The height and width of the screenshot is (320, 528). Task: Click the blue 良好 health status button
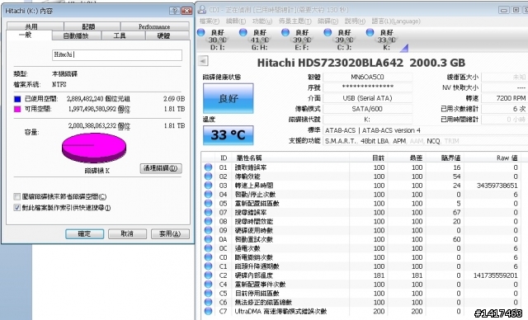pyautogui.click(x=229, y=98)
